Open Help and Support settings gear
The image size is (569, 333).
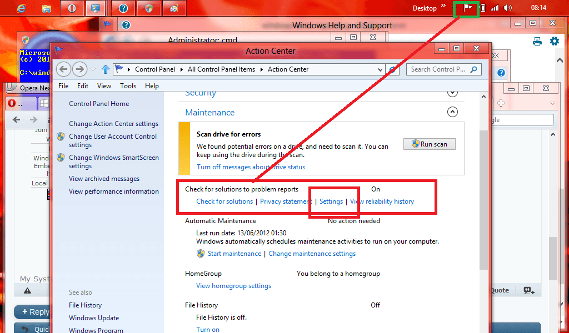[555, 41]
